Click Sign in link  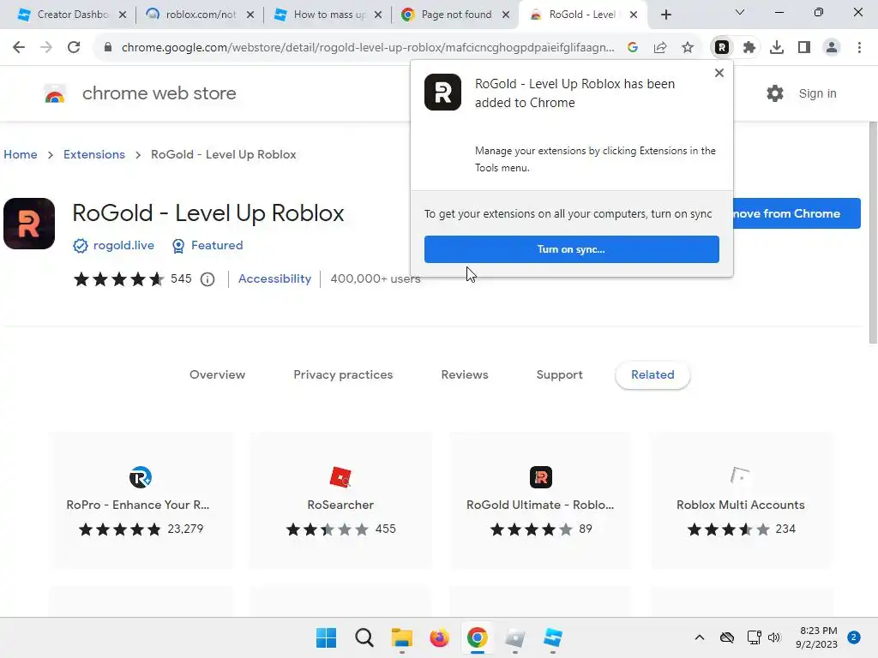(x=817, y=93)
